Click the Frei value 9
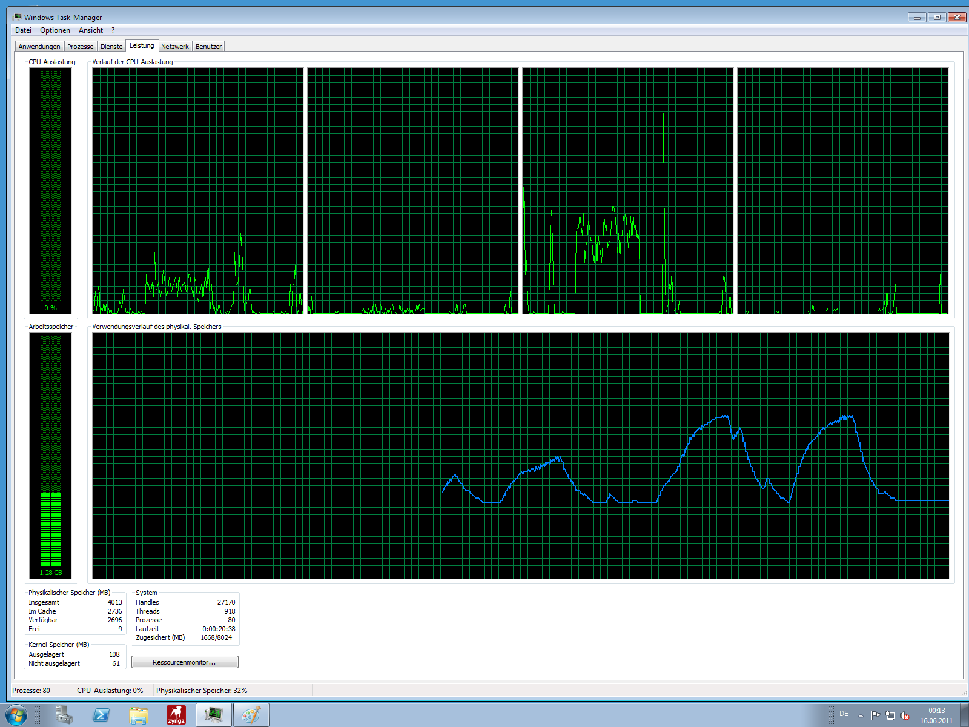This screenshot has width=969, height=727. point(120,629)
